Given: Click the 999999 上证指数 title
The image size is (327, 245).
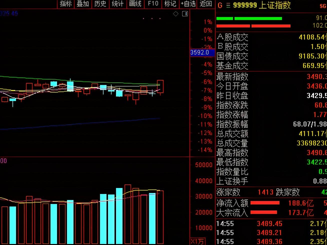Looking at the screenshot, I should [x=262, y=5].
